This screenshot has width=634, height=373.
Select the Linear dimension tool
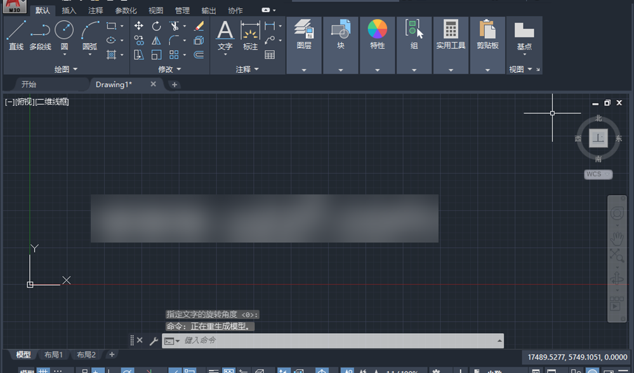click(270, 26)
